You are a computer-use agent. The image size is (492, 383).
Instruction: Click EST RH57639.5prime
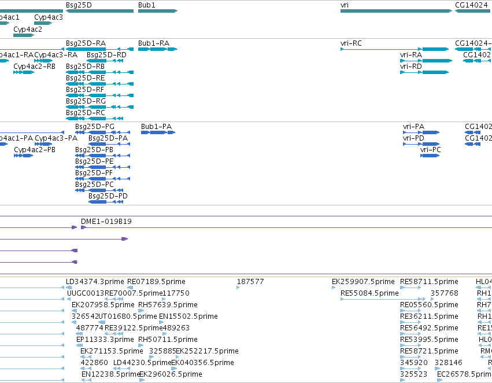[141, 311]
